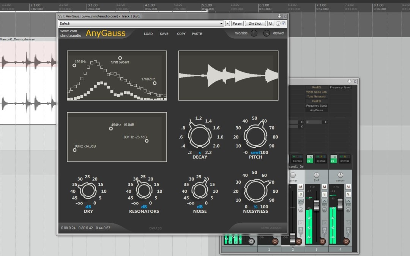This screenshot has width=410, height=256.
Task: Select Frequency Spect on track 4 FX list
Action: click(x=340, y=88)
